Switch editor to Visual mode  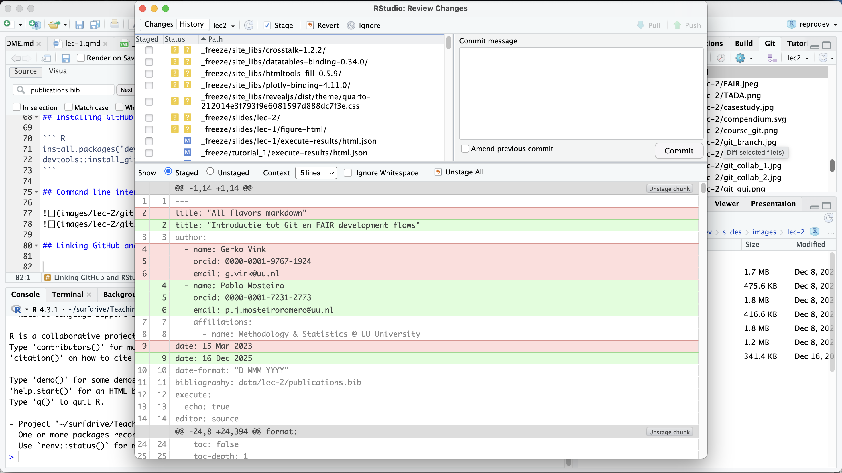click(58, 71)
